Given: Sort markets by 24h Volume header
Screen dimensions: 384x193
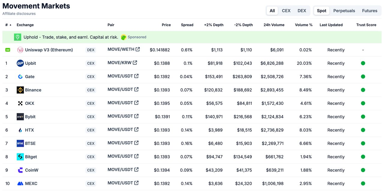Looking at the screenshot, I should click(x=274, y=25).
